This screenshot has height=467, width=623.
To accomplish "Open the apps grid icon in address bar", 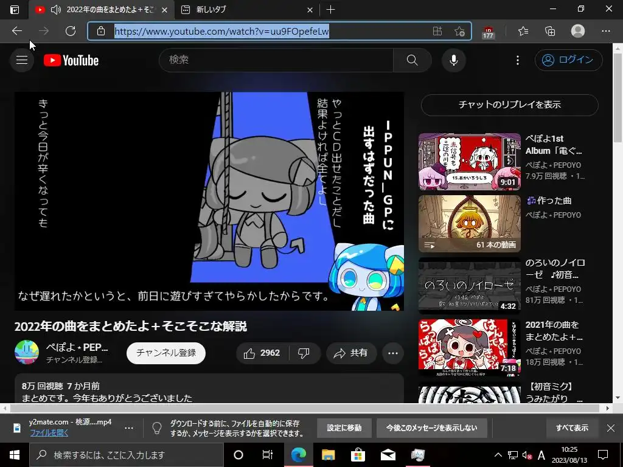I will tap(437, 31).
